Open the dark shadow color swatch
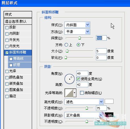Viewport: 130px width, 129px height. click(109, 115)
